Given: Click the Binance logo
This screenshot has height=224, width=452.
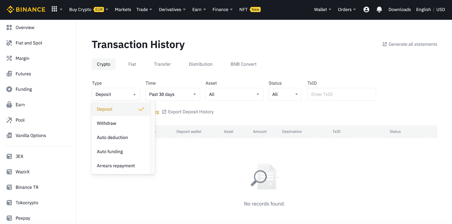Looking at the screenshot, I should point(26,10).
